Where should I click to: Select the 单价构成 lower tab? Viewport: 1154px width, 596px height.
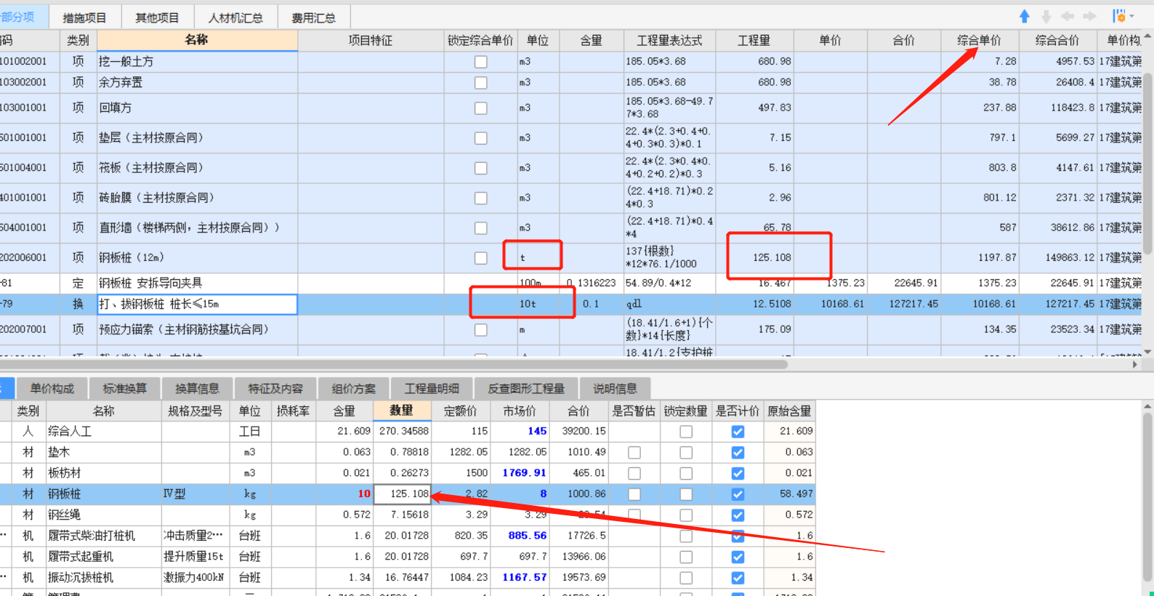52,388
